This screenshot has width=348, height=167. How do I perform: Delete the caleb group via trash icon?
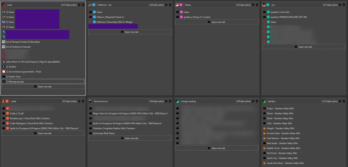click(83, 101)
